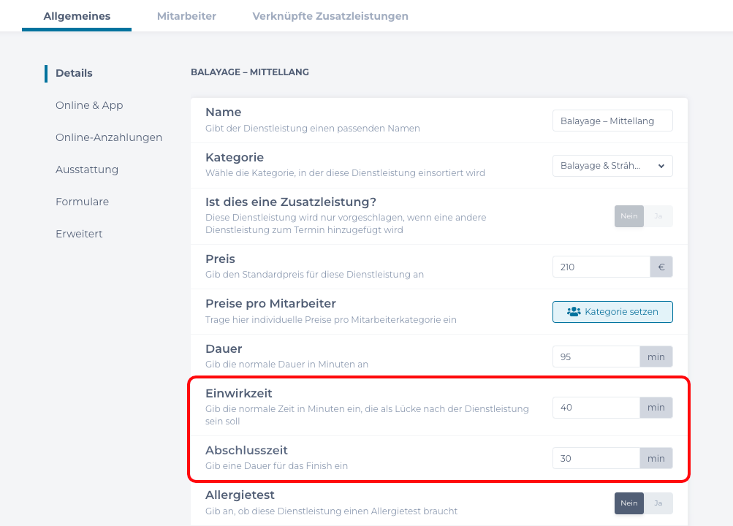The image size is (733, 526).
Task: Select Allgemeines tab
Action: [x=76, y=15]
